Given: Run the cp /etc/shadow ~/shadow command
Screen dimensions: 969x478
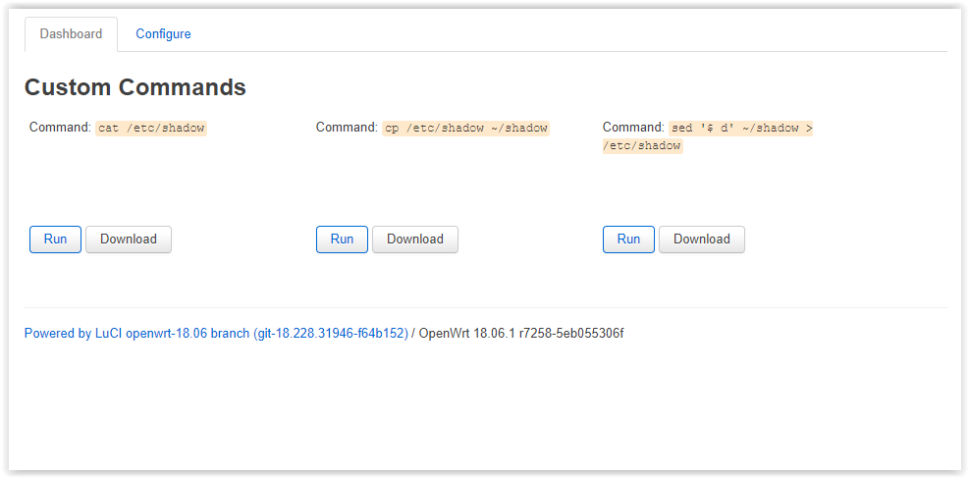Looking at the screenshot, I should 342,239.
